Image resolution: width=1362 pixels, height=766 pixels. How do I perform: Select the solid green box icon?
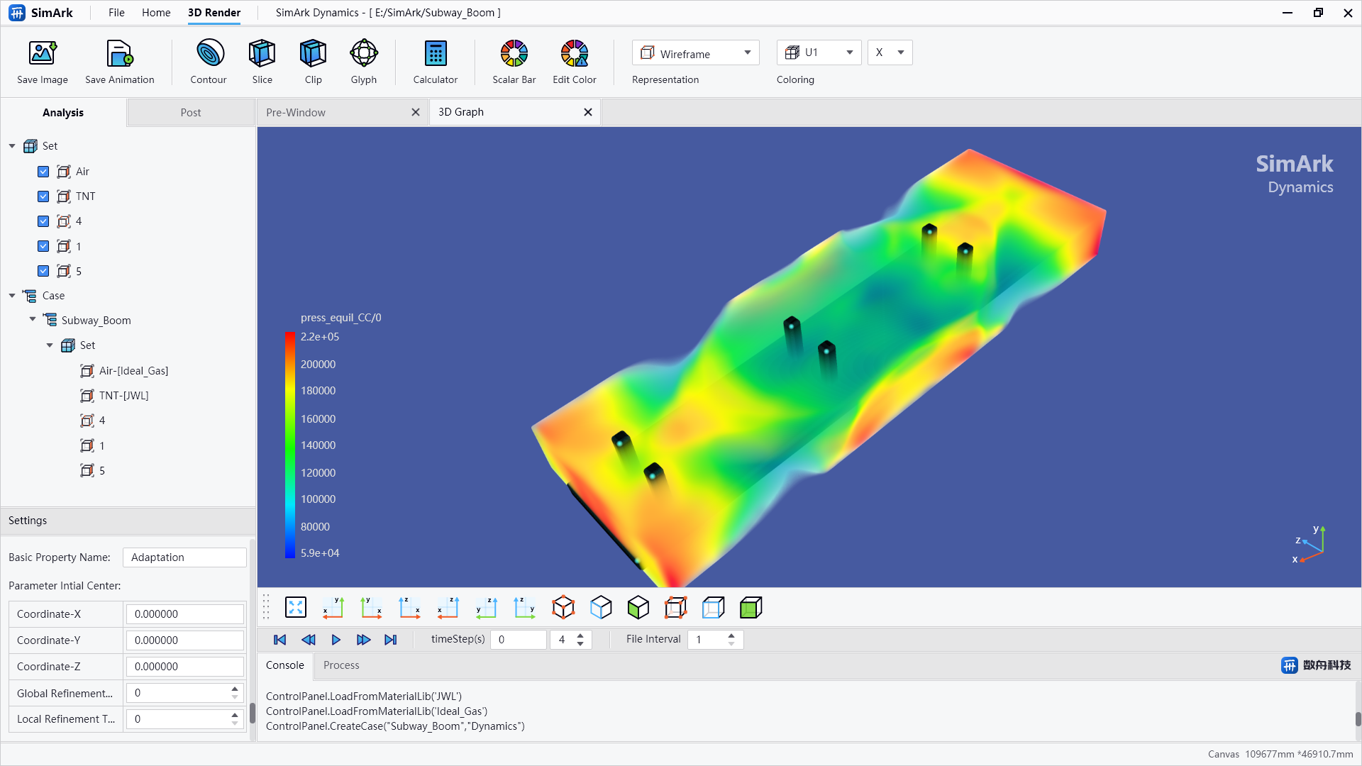pyautogui.click(x=751, y=608)
